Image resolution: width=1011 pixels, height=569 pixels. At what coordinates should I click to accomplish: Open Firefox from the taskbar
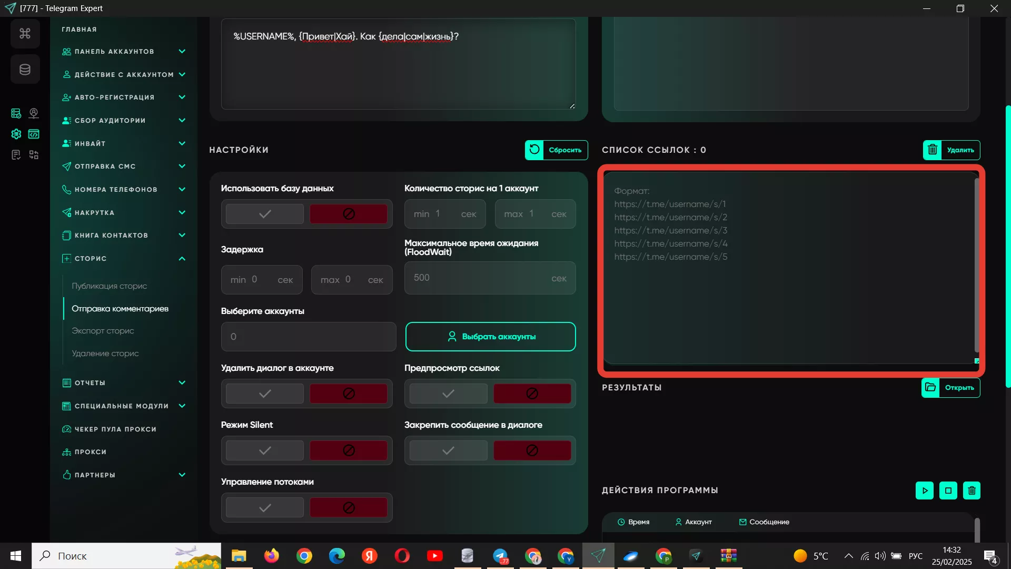[x=272, y=556]
